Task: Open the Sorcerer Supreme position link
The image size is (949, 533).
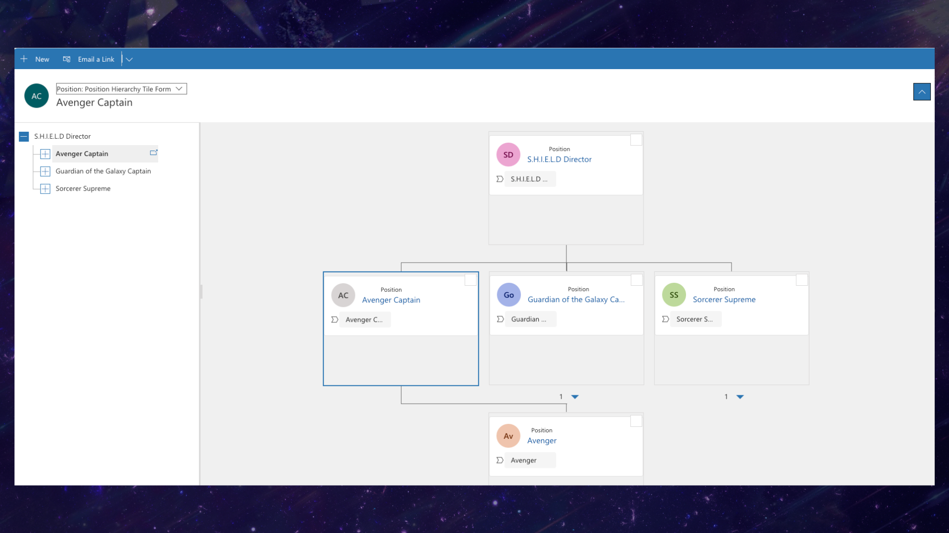Action: click(x=724, y=300)
